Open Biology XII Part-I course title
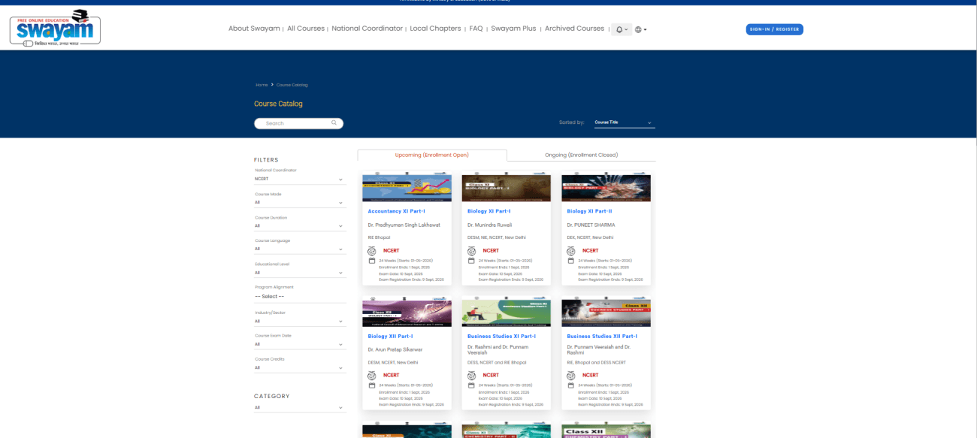The width and height of the screenshot is (977, 438). coord(390,337)
